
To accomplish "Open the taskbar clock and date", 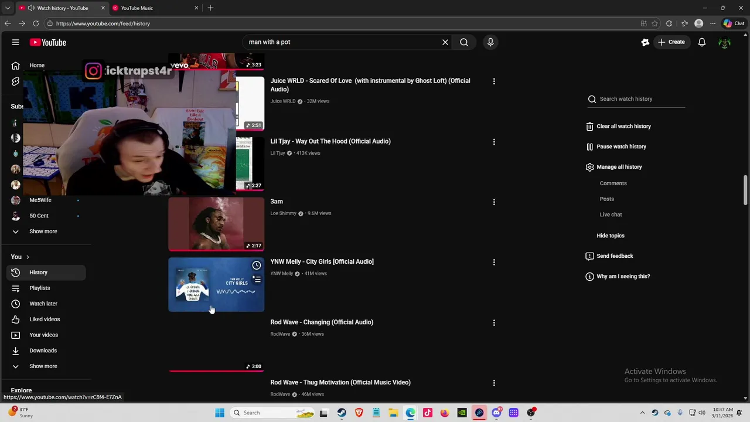I will (x=724, y=413).
